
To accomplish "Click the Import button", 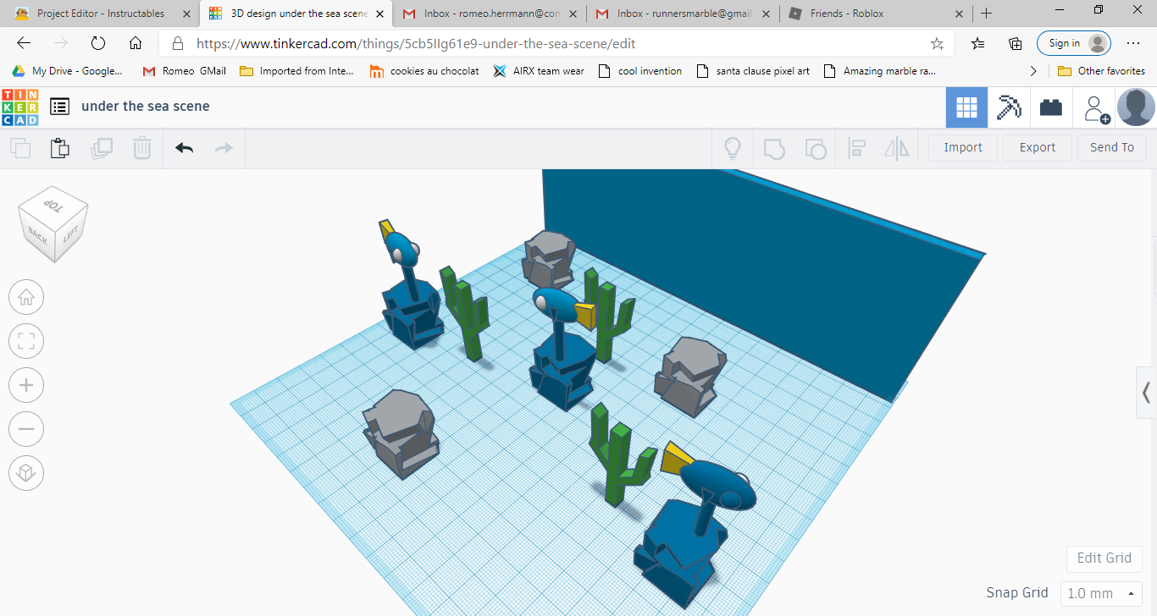I will click(x=963, y=147).
